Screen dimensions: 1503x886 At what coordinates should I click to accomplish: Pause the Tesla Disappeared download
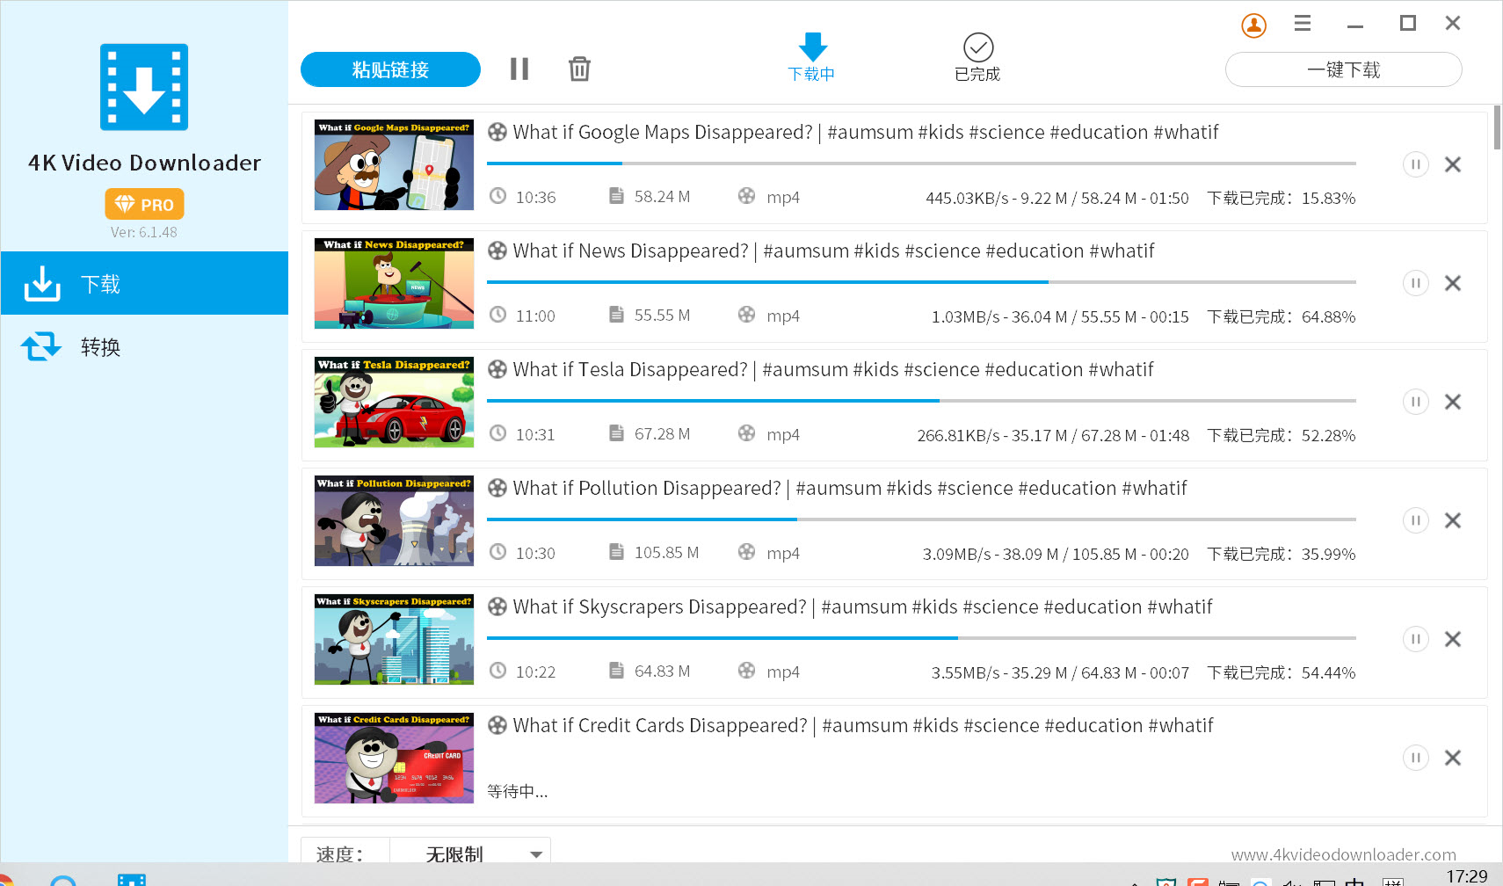[1415, 402]
